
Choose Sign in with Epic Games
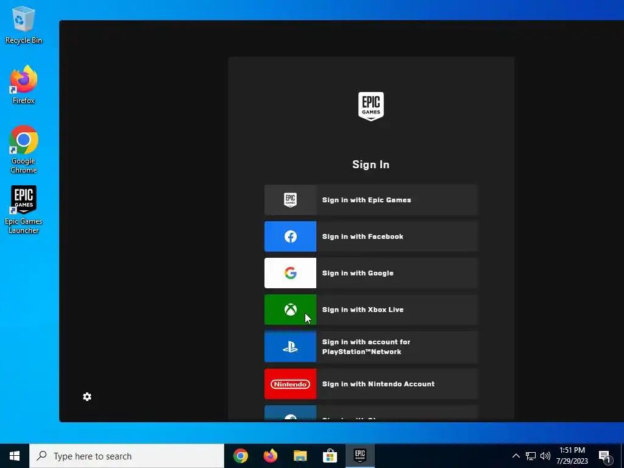pyautogui.click(x=371, y=200)
